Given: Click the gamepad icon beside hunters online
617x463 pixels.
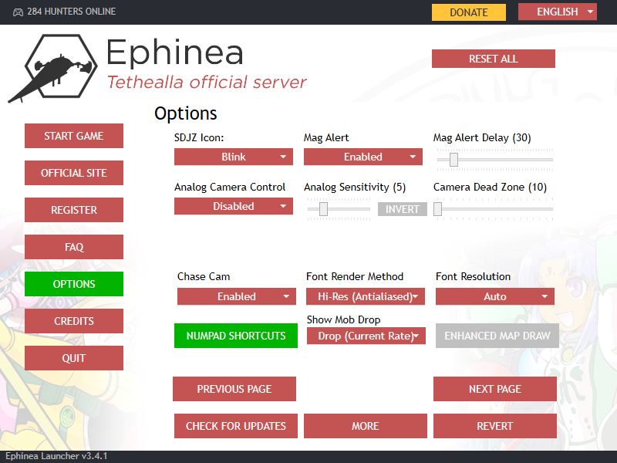Looking at the screenshot, I should click(x=17, y=12).
